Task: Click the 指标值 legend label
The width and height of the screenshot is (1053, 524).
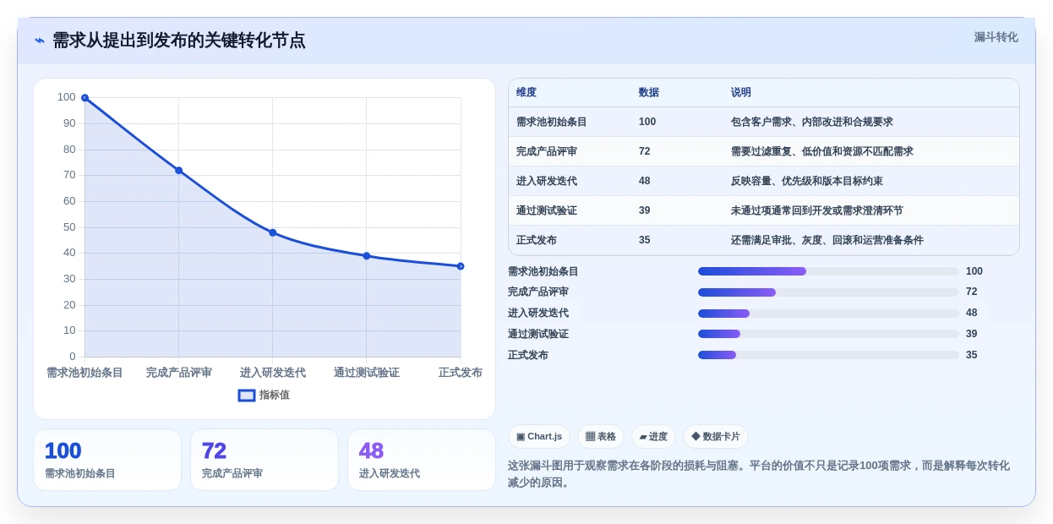Action: tap(274, 395)
